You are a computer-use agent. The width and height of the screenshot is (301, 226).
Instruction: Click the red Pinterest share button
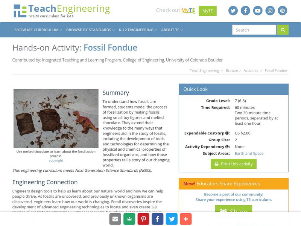(x=144, y=219)
